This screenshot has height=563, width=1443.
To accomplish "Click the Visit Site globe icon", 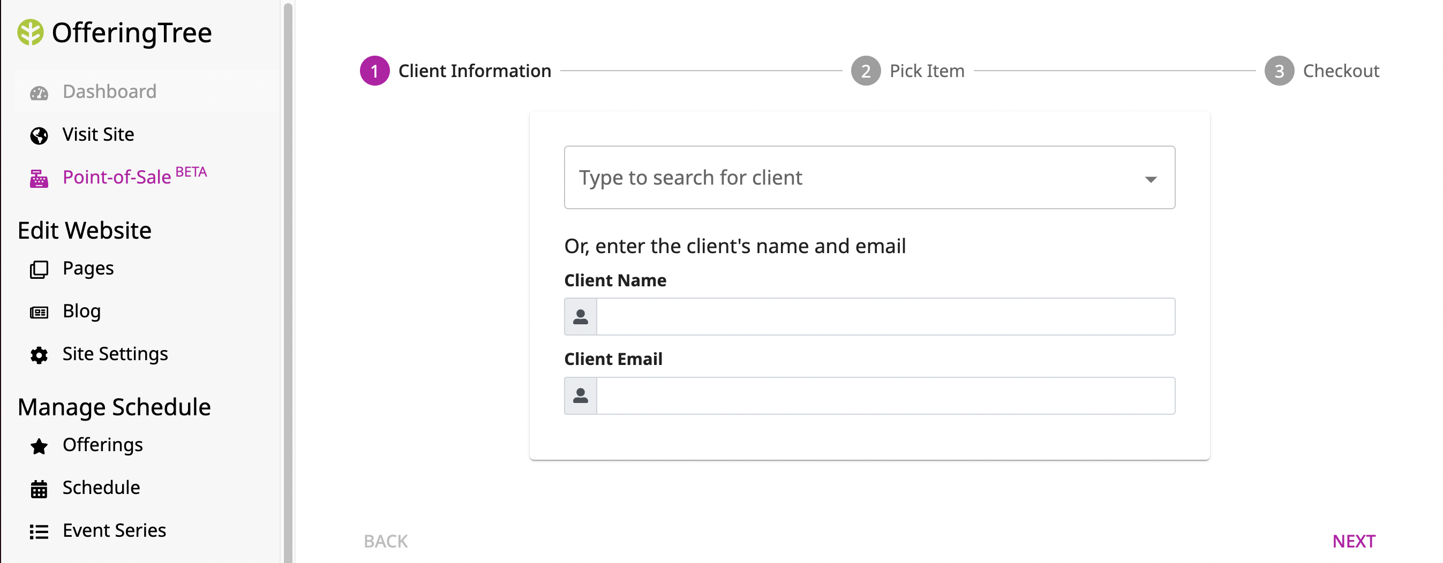I will [39, 135].
